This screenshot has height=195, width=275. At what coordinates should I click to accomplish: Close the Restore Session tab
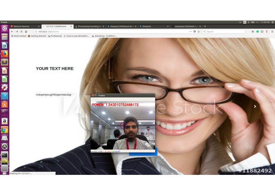tap(39, 26)
